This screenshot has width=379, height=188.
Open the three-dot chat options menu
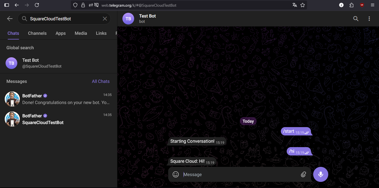(369, 19)
